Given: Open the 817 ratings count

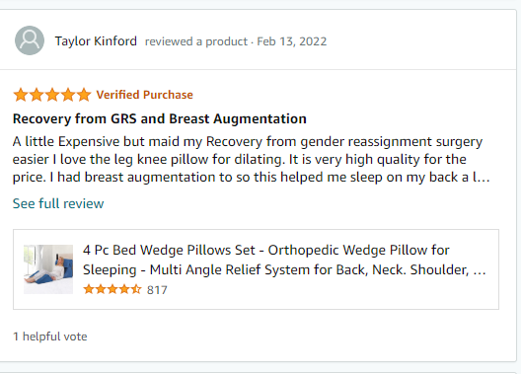Looking at the screenshot, I should click(x=157, y=290).
